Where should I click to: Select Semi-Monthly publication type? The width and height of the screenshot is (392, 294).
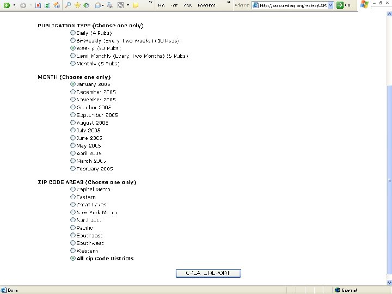[73, 56]
